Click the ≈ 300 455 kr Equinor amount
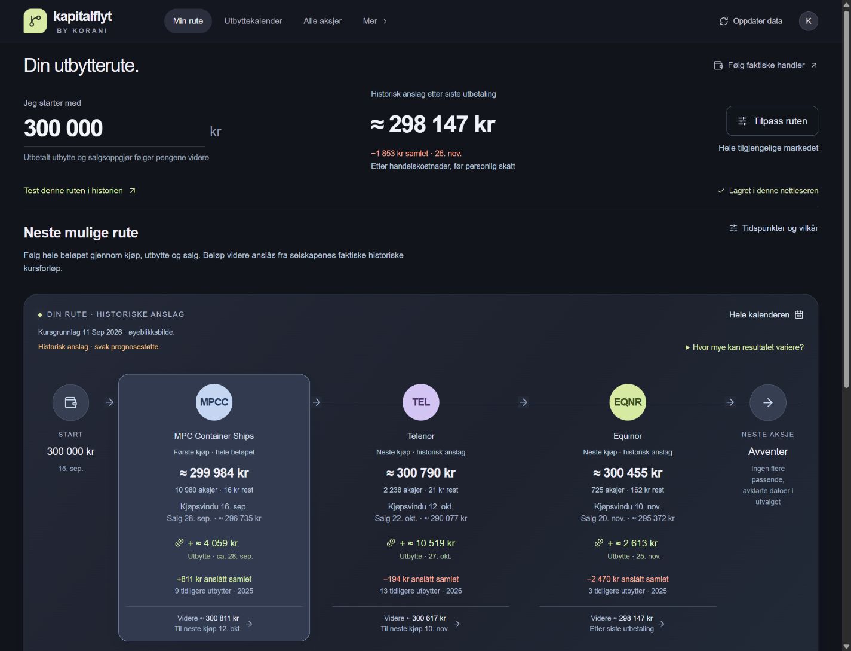851x651 pixels. [628, 473]
